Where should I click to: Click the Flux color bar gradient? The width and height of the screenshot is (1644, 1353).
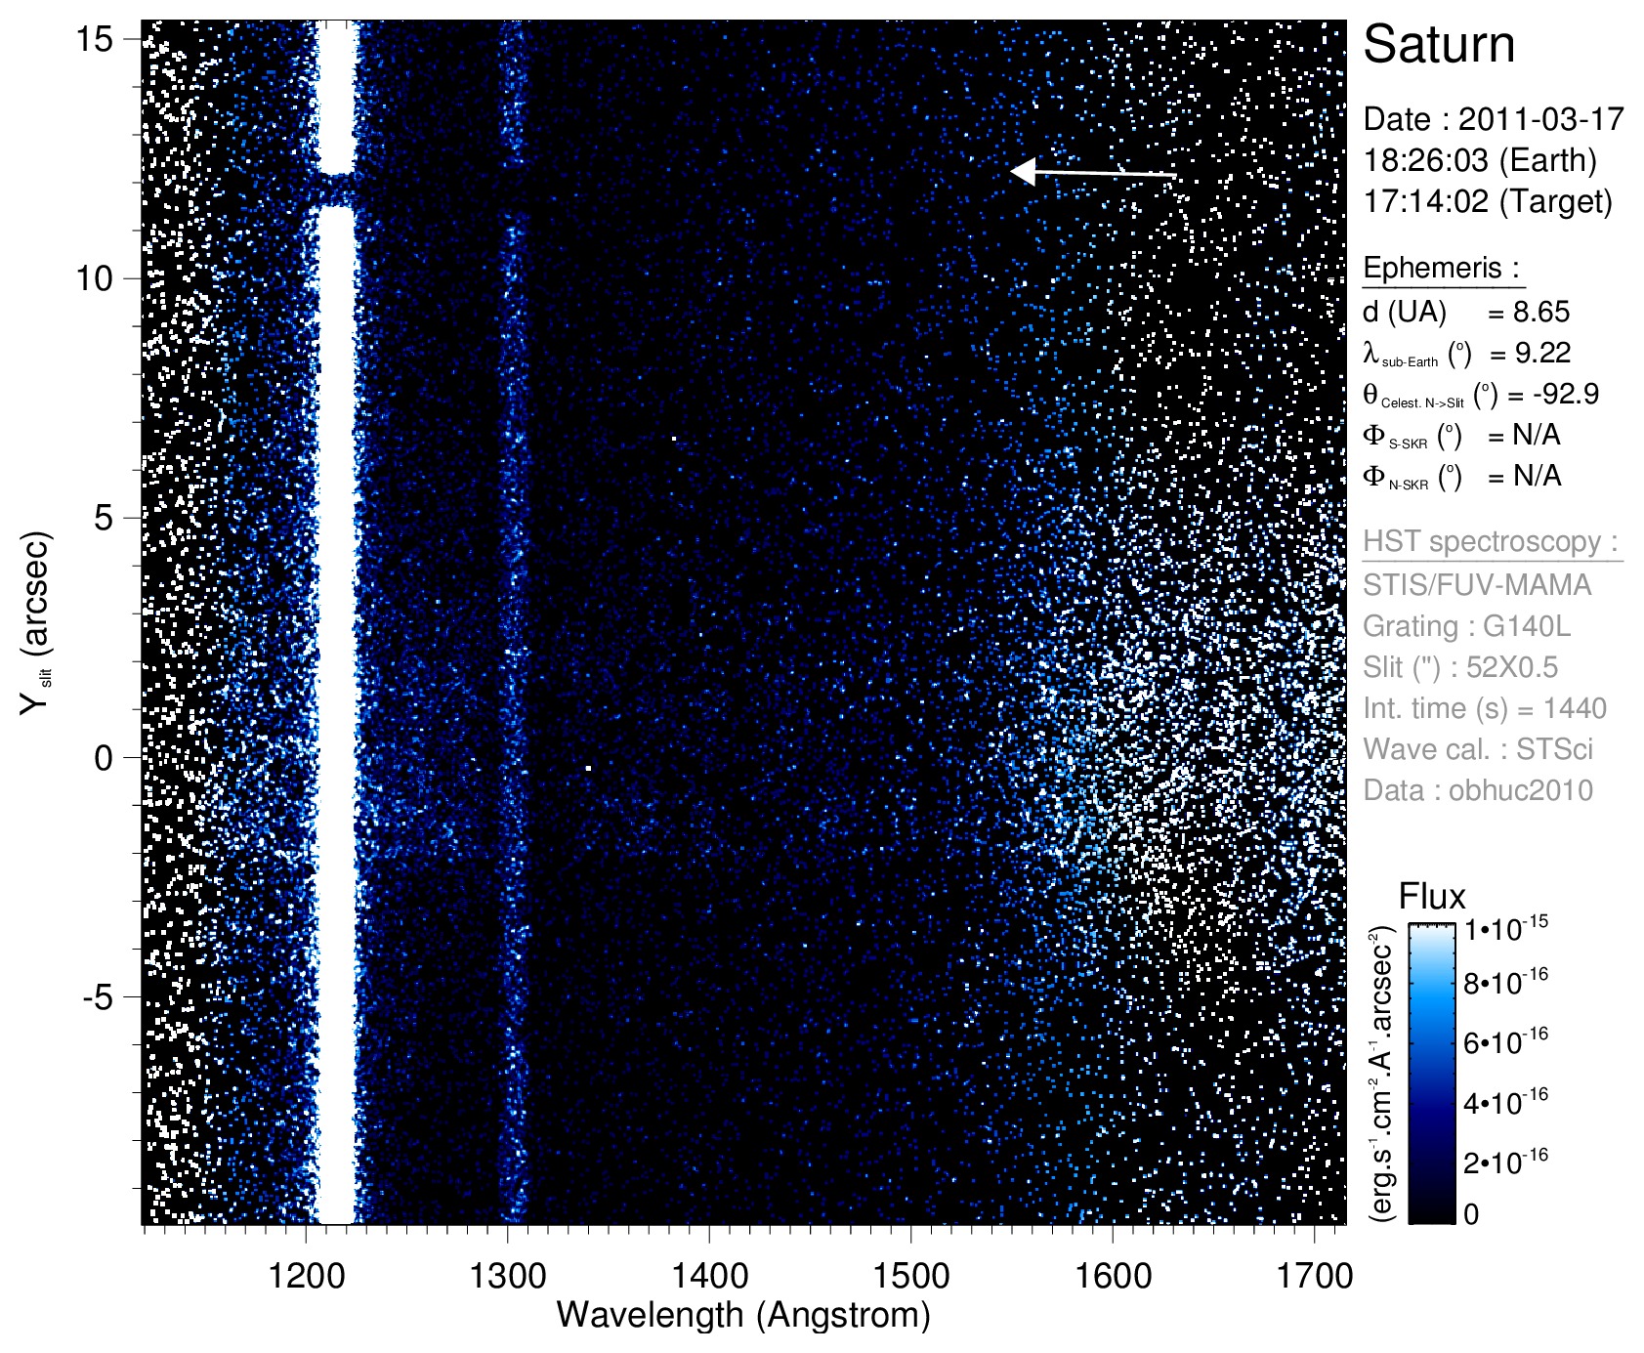pyautogui.click(x=1432, y=1073)
